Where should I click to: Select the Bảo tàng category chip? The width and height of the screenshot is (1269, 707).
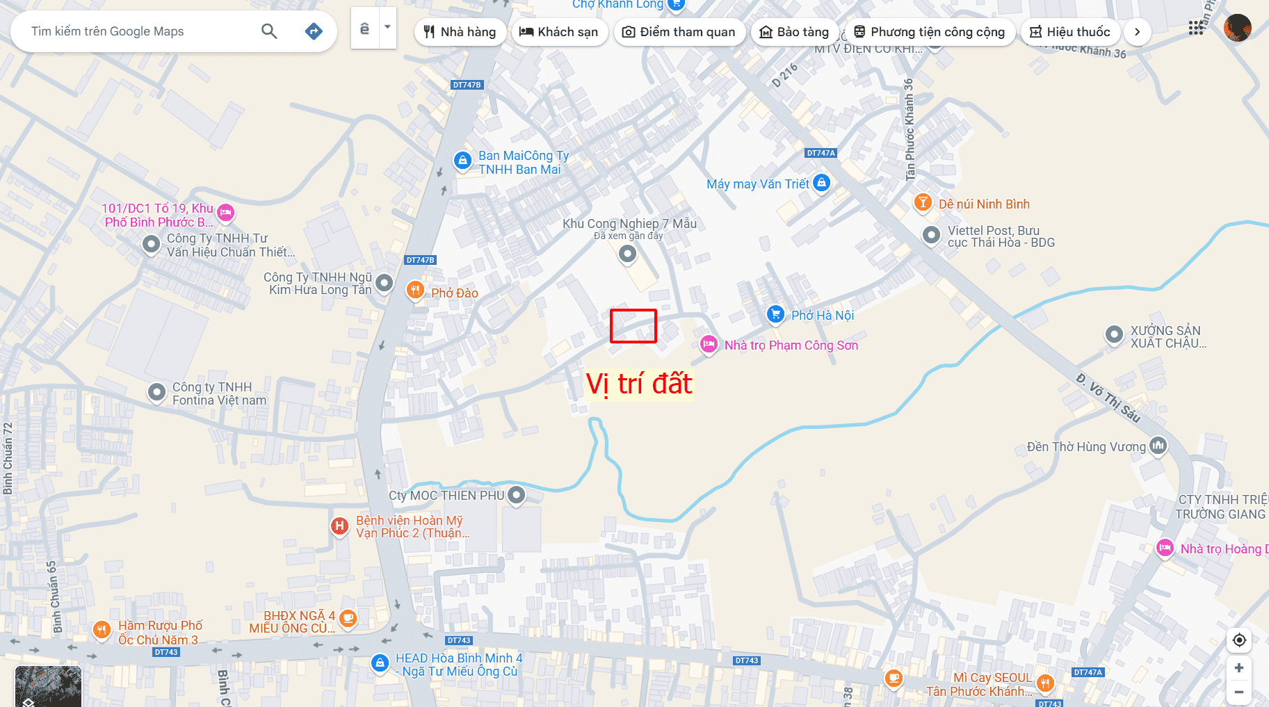tap(795, 32)
